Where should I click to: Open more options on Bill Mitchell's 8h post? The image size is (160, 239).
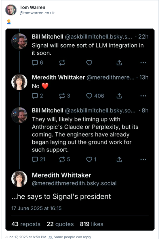(143, 159)
